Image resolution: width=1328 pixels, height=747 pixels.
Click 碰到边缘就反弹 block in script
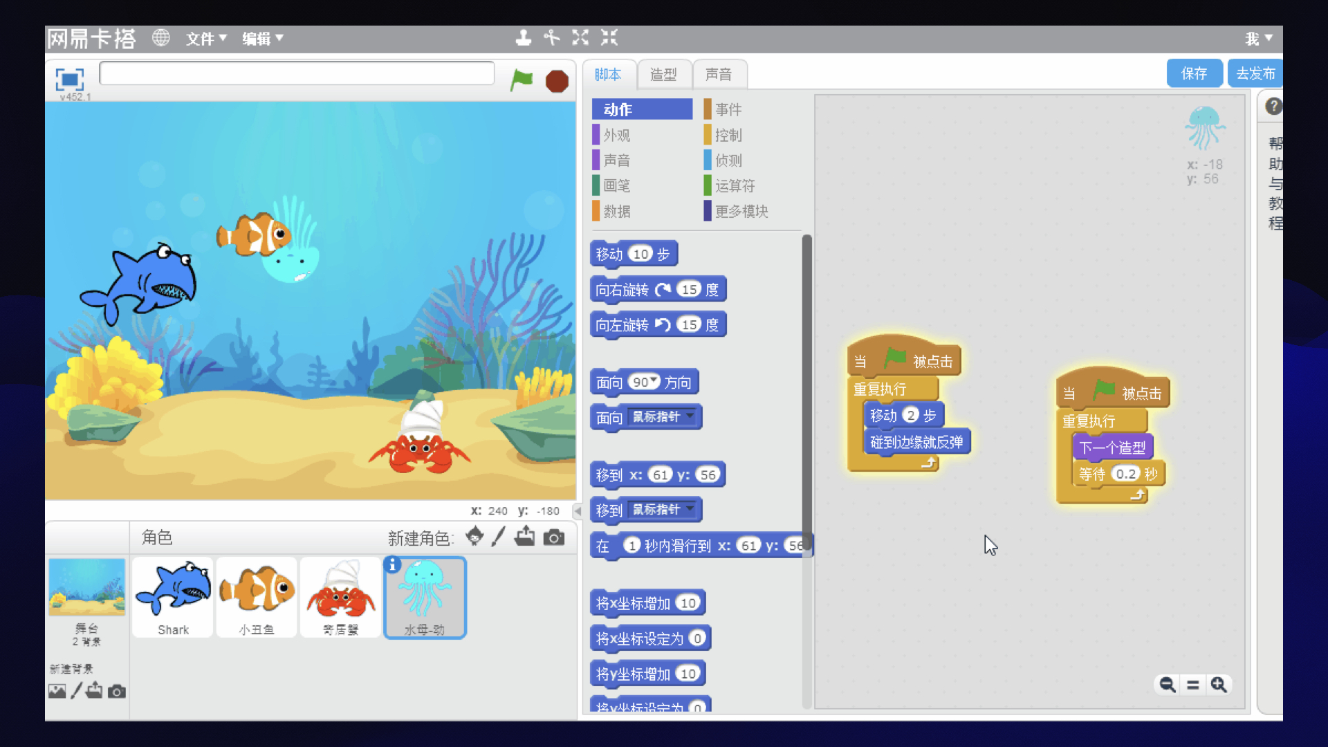coord(917,442)
